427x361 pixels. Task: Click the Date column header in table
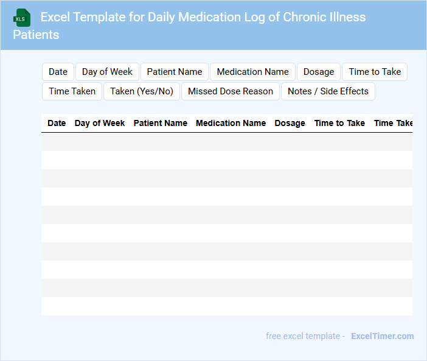tap(57, 123)
